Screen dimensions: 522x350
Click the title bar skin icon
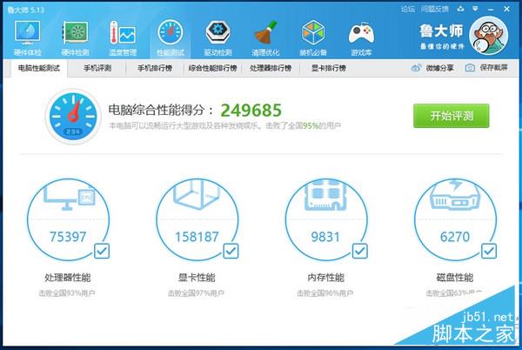[461, 9]
